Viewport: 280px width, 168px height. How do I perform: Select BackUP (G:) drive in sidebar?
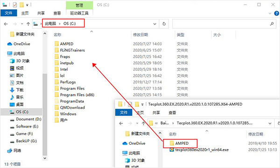tap(23, 141)
